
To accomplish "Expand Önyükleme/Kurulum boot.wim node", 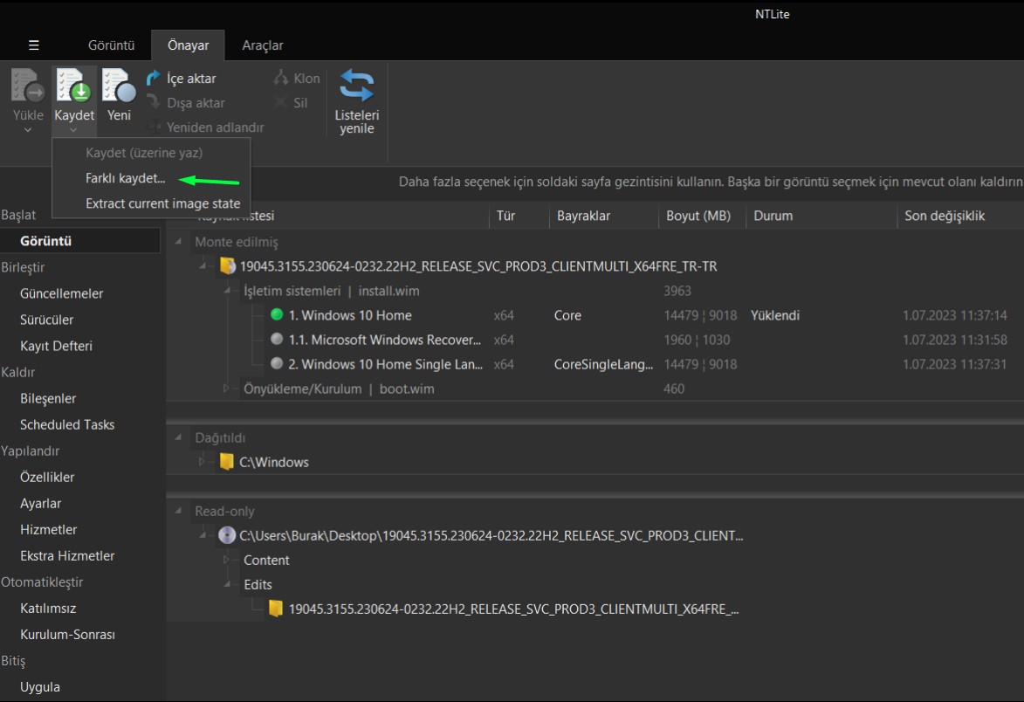I will [x=227, y=389].
